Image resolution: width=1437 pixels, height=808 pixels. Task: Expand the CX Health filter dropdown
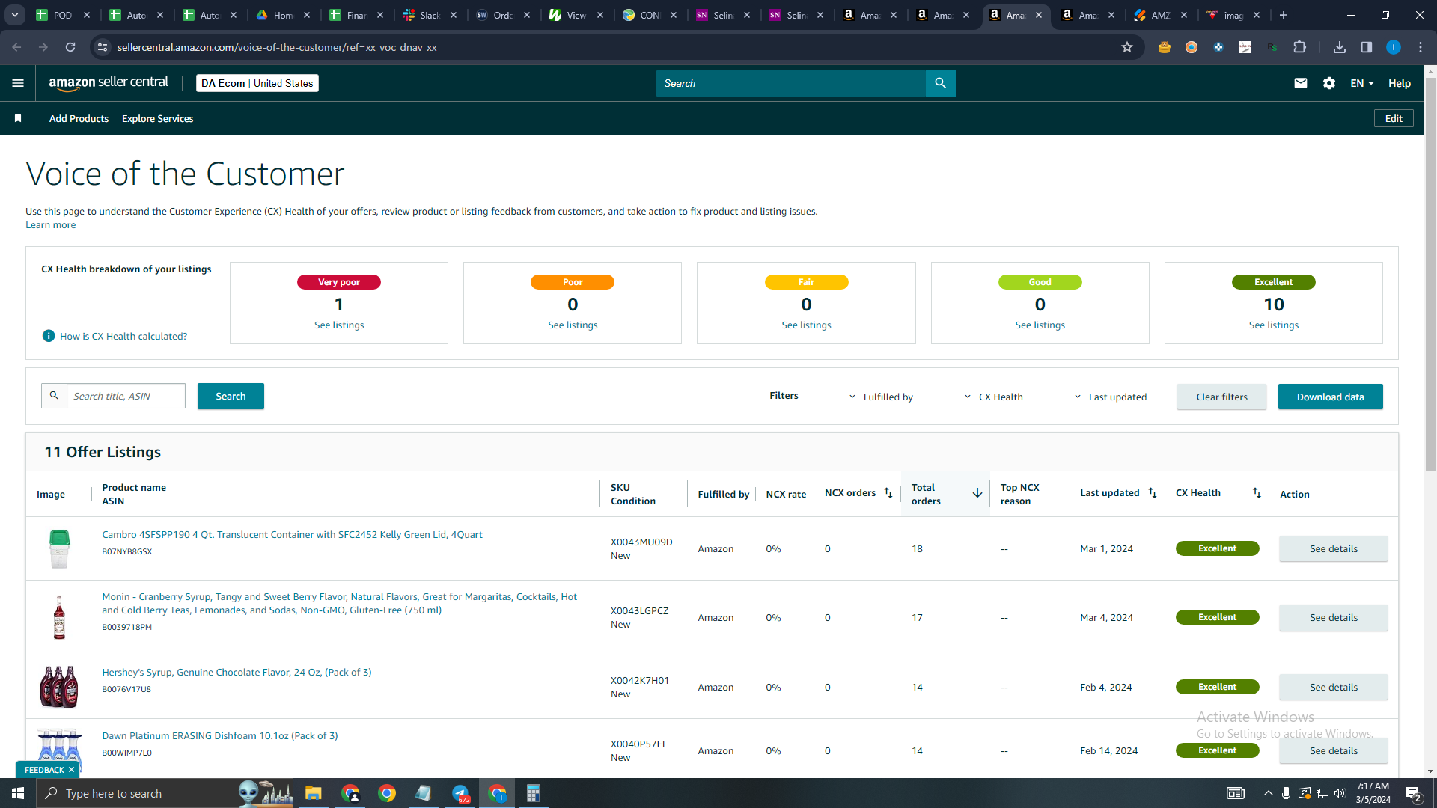[x=993, y=397]
